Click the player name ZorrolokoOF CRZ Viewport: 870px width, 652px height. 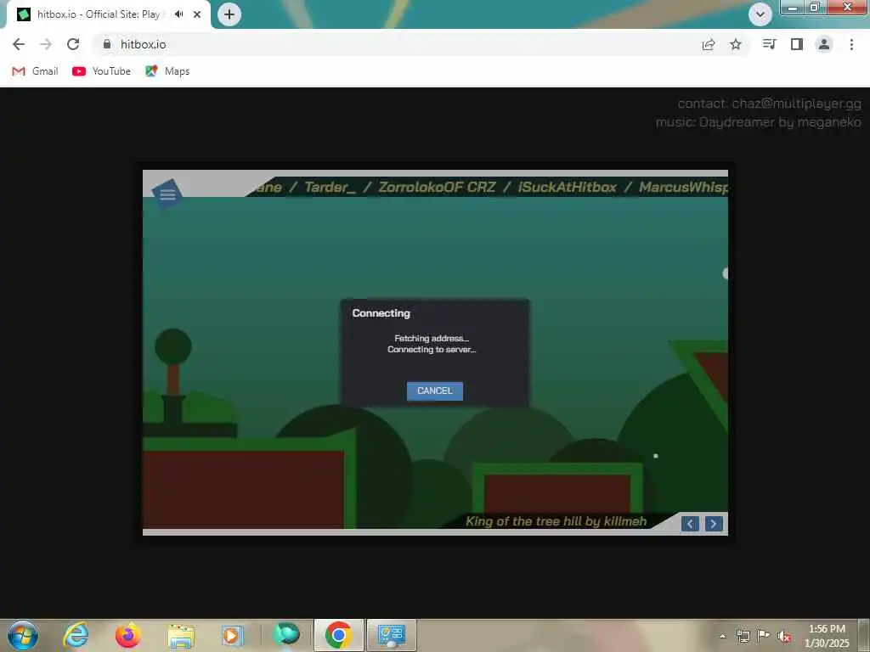(x=437, y=188)
